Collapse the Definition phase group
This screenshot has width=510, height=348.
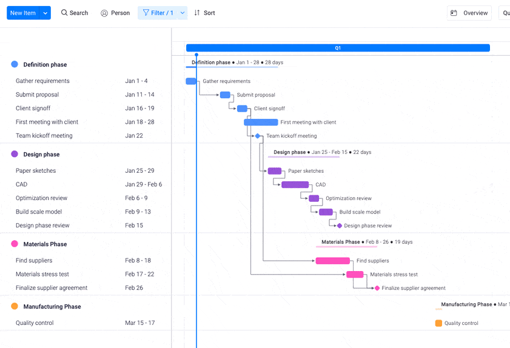click(45, 64)
